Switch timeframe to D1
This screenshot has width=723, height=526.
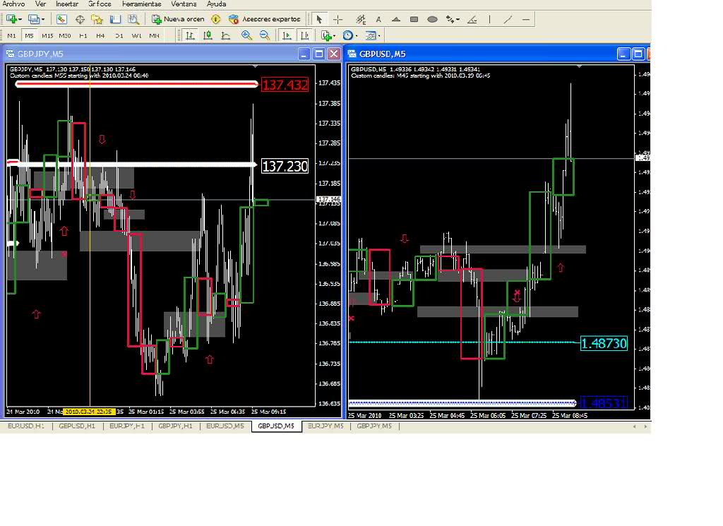click(x=119, y=35)
